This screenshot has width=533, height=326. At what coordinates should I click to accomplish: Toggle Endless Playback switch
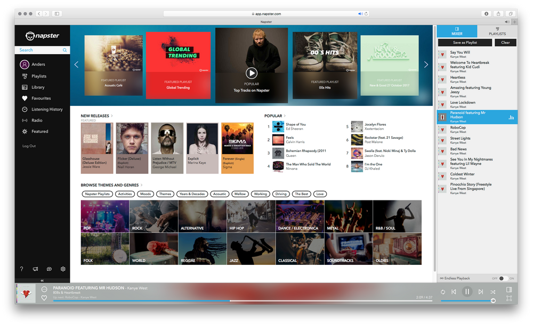pos(503,278)
